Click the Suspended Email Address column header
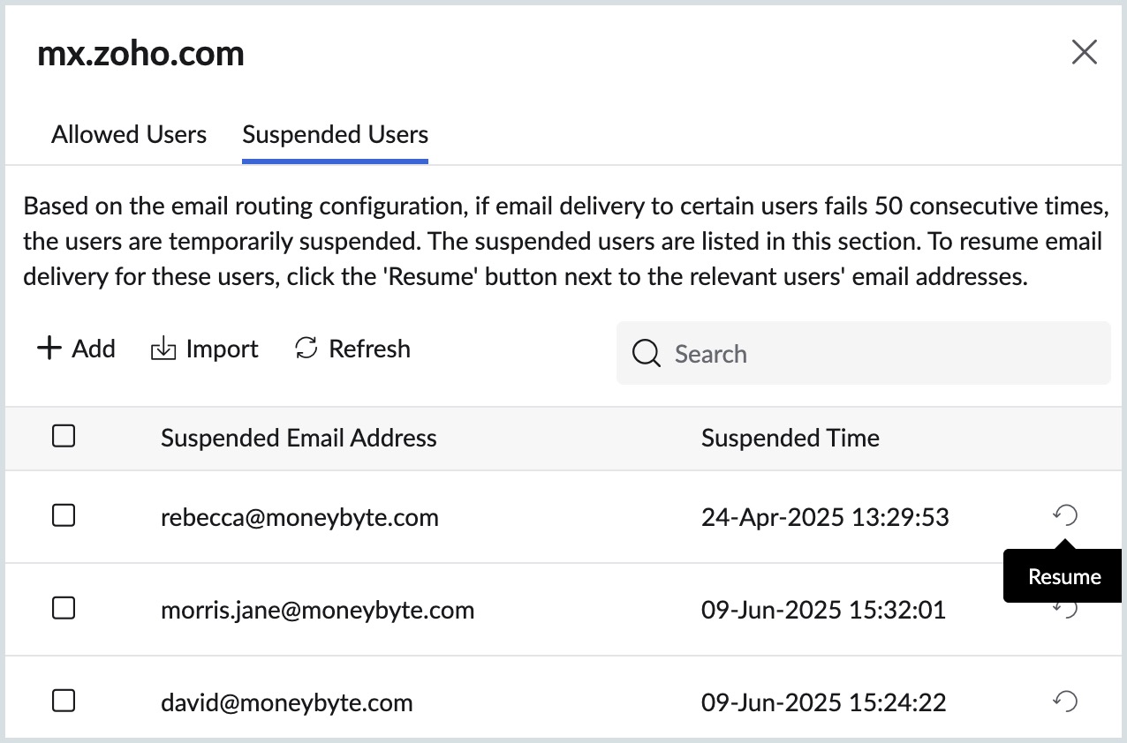The width and height of the screenshot is (1127, 743). (x=299, y=438)
